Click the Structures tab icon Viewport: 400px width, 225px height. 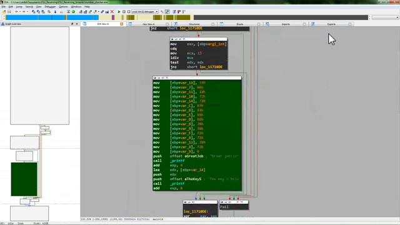tap(176, 24)
